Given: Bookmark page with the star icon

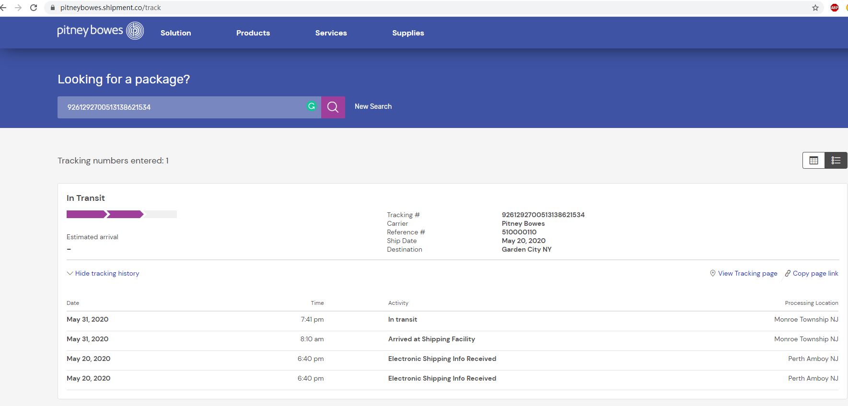Looking at the screenshot, I should [x=815, y=8].
